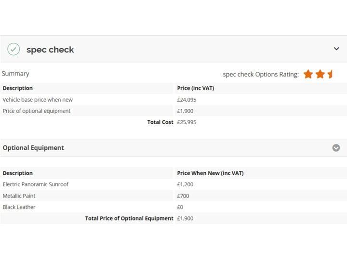Select Price of optional equipment row
The height and width of the screenshot is (260, 347).
pyautogui.click(x=173, y=111)
